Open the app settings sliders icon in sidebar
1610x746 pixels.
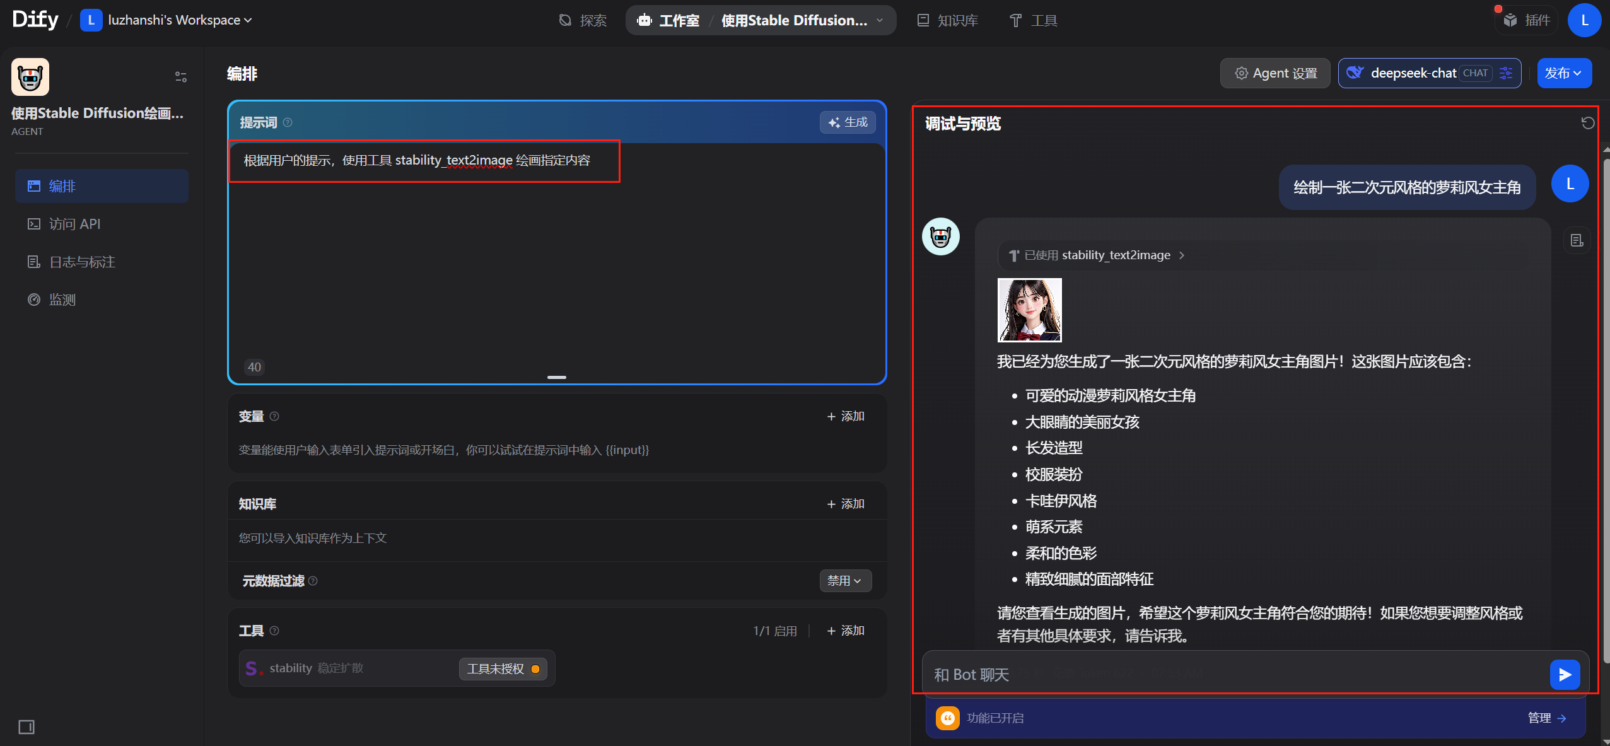click(x=181, y=77)
